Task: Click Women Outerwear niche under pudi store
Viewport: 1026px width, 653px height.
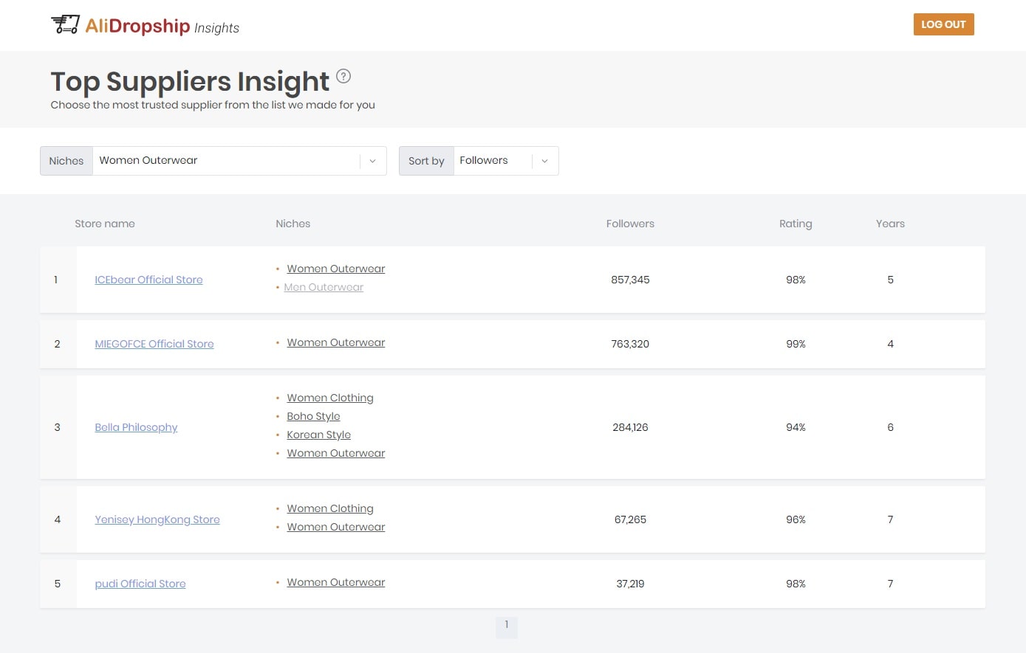Action: (336, 582)
